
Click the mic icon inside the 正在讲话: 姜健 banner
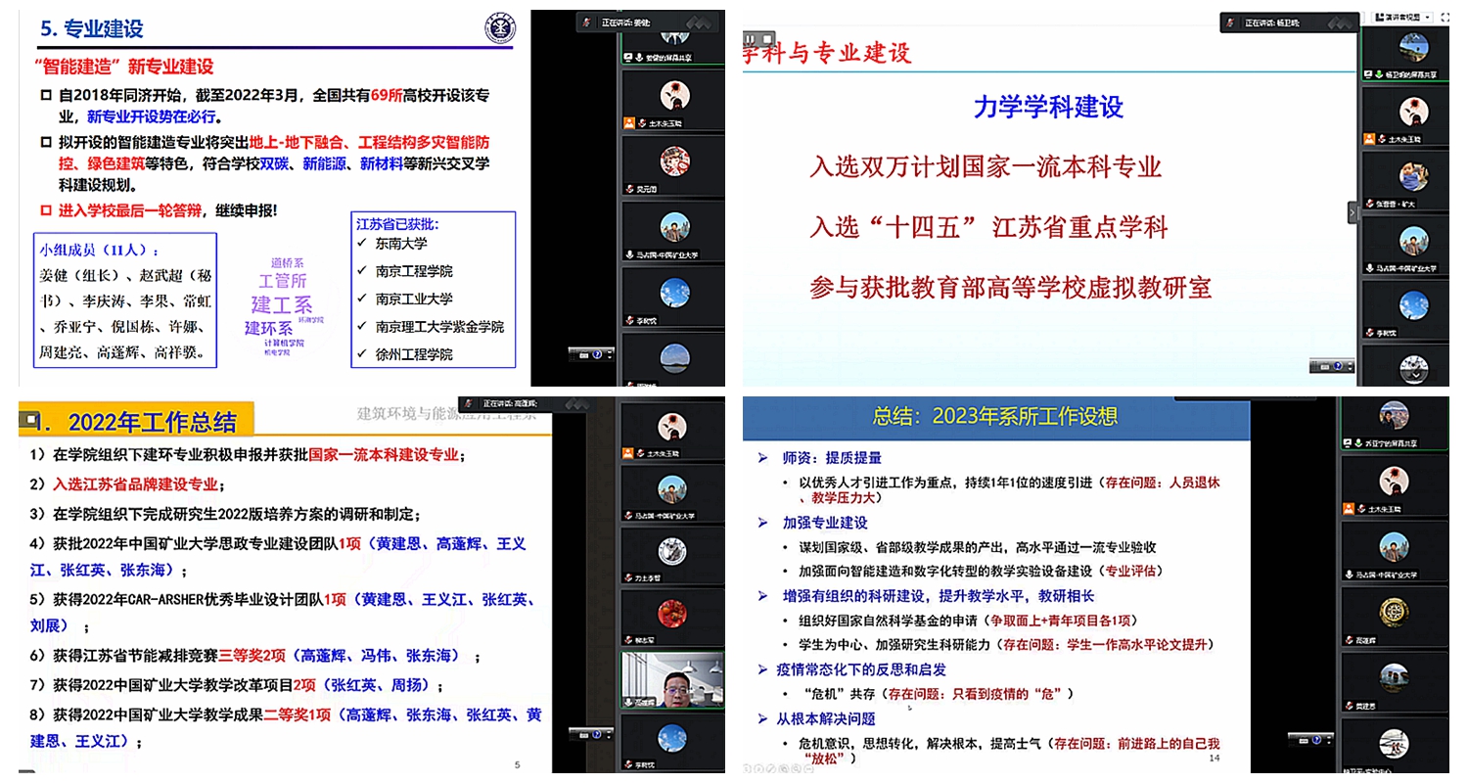coord(586,21)
